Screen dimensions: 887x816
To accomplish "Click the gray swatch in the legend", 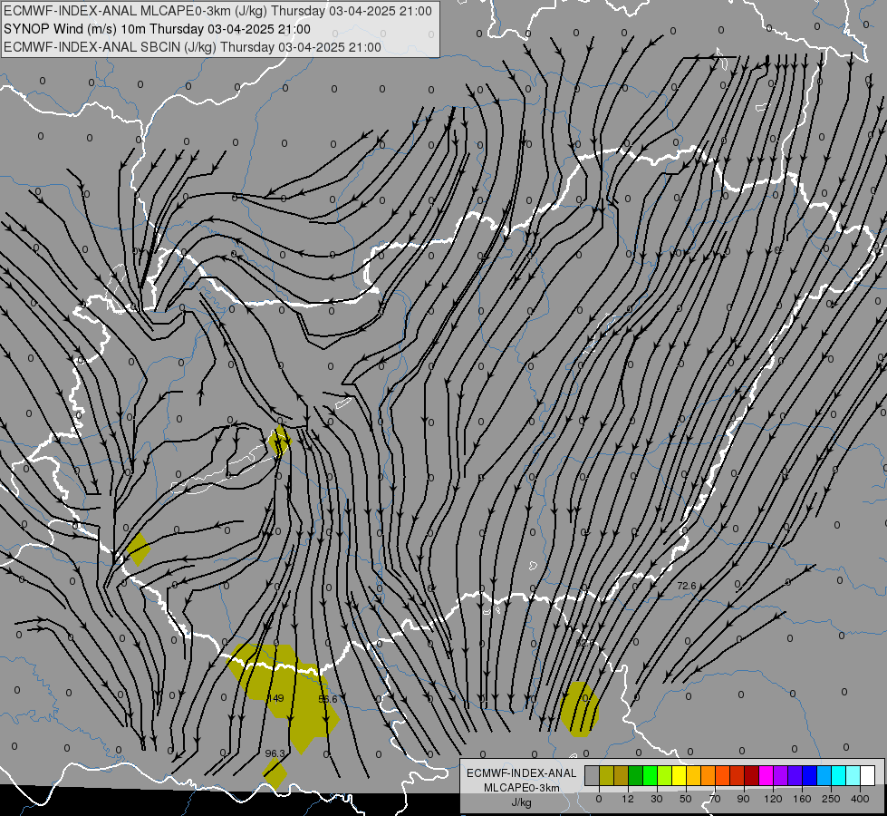I will (593, 775).
